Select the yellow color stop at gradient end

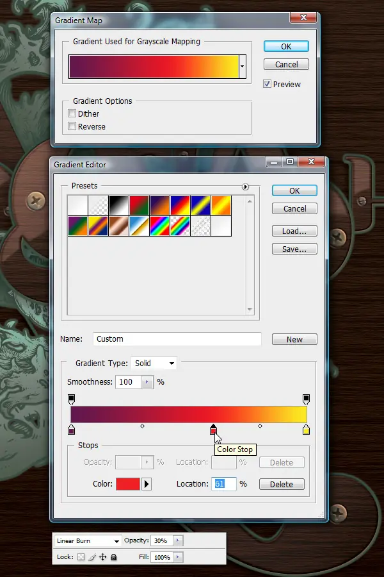pos(306,430)
